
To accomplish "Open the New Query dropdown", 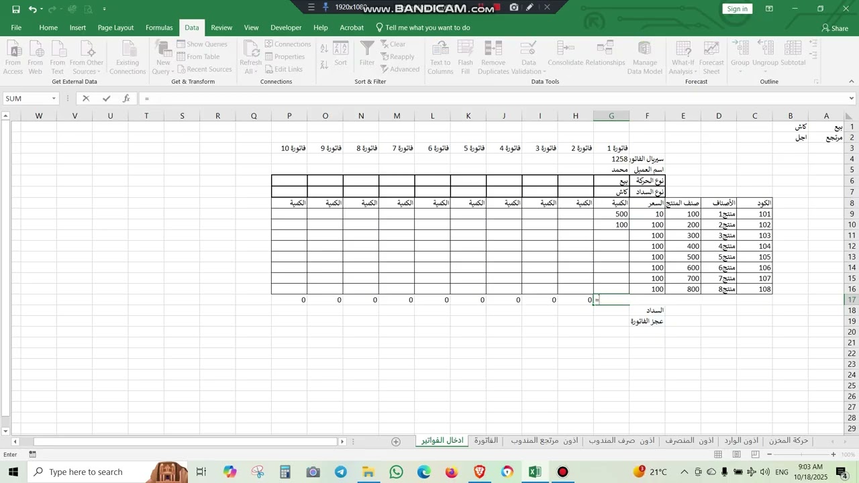I will [163, 58].
